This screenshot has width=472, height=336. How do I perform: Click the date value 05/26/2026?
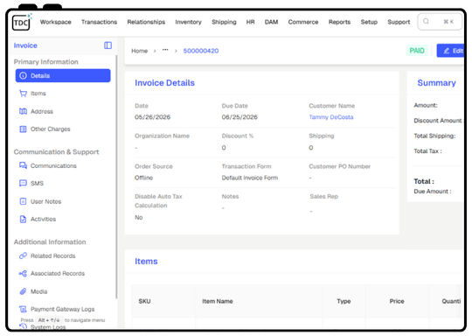click(x=152, y=117)
